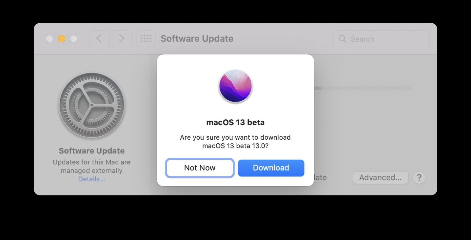
Task: Click the help question mark icon
Action: click(419, 178)
